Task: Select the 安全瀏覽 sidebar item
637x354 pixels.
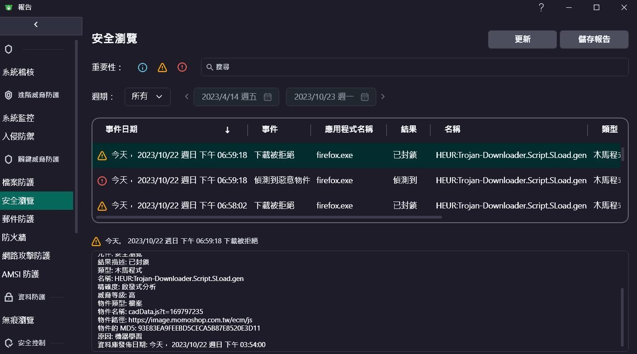Action: click(x=37, y=201)
